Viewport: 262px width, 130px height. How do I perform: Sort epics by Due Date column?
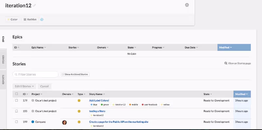191,47
